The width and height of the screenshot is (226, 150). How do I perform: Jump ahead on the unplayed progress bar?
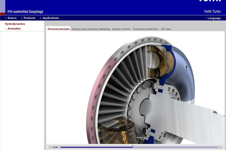(x=175, y=147)
